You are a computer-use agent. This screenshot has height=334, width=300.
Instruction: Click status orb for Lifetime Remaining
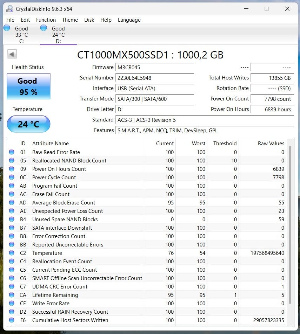(x=12, y=295)
